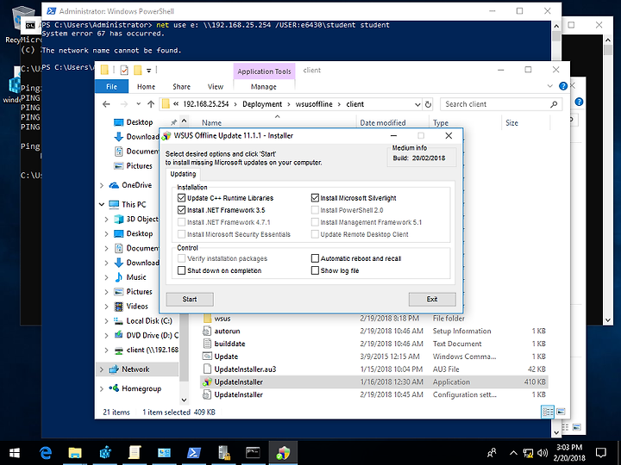Enable Automatic reboot and recall

(x=315, y=258)
